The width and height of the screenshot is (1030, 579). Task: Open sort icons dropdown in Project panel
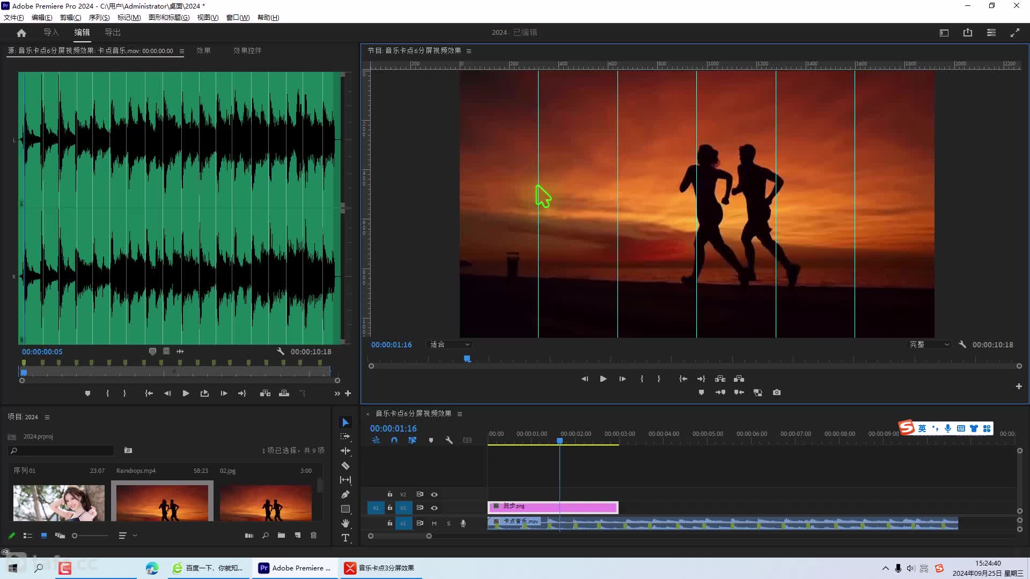pyautogui.click(x=128, y=535)
